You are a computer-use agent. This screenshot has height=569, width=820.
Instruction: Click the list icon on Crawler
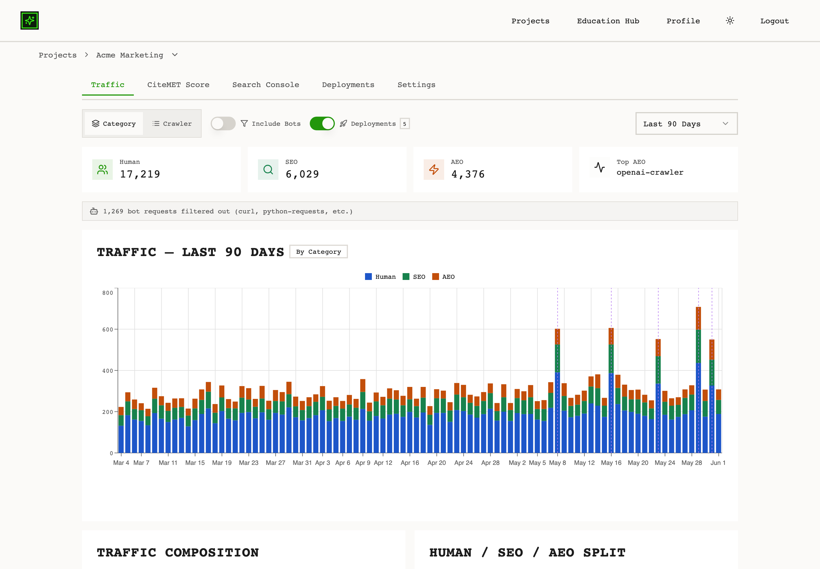pos(156,123)
